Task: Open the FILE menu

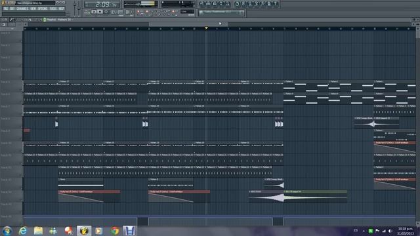Action: (5, 9)
